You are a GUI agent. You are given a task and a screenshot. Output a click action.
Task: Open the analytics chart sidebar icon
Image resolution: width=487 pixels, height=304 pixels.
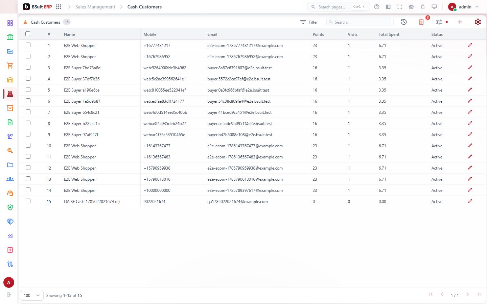tap(10, 236)
